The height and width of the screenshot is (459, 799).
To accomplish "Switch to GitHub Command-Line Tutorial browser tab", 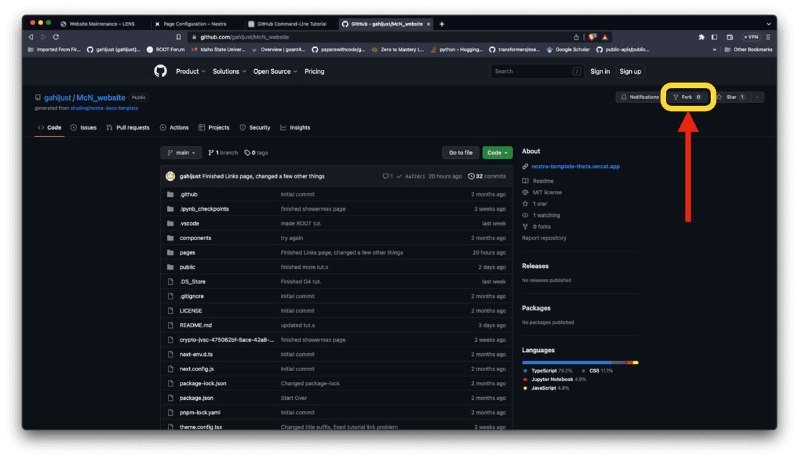I will pyautogui.click(x=291, y=24).
